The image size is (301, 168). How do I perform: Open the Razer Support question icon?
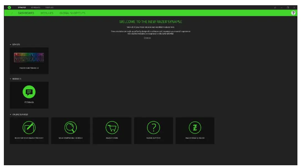pyautogui.click(x=153, y=128)
